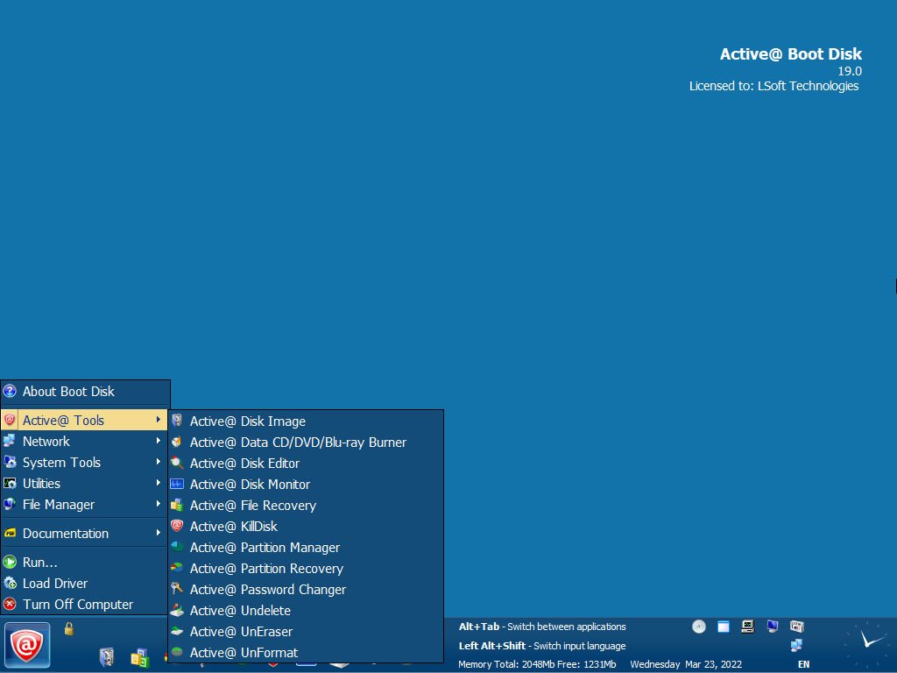Launch File Recovery from taskbar shortcut
This screenshot has height=673, width=897.
[x=139, y=658]
